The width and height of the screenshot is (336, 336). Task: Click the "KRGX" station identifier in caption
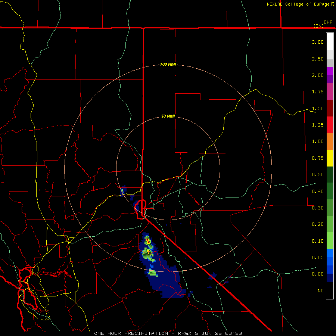click(x=184, y=333)
